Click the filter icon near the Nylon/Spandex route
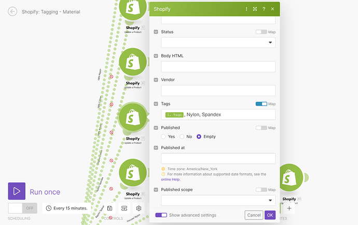 pos(111,189)
